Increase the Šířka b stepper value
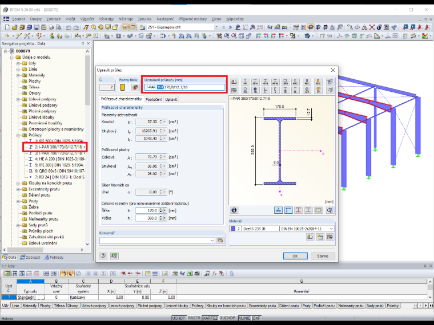Image resolution: width=434 pixels, height=325 pixels. point(161,209)
